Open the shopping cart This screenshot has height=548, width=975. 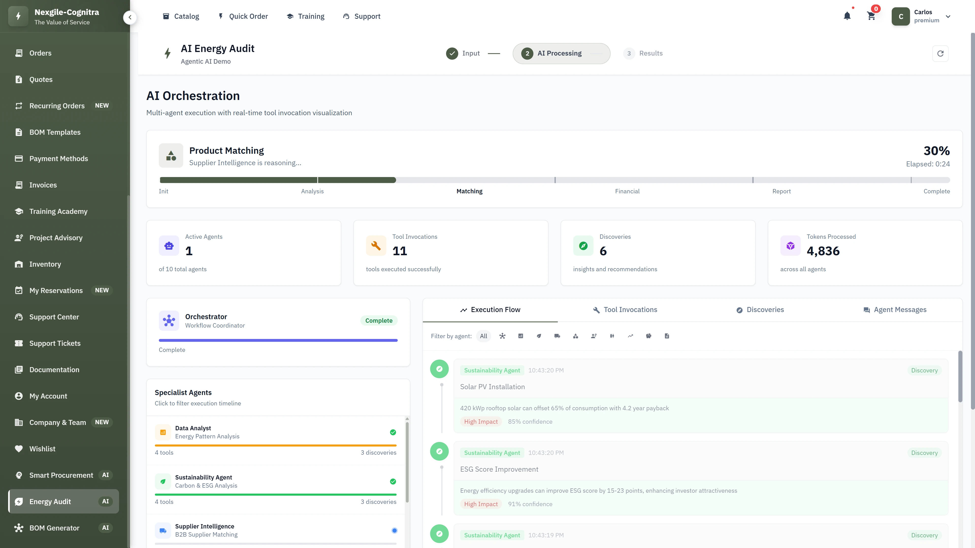tap(871, 16)
